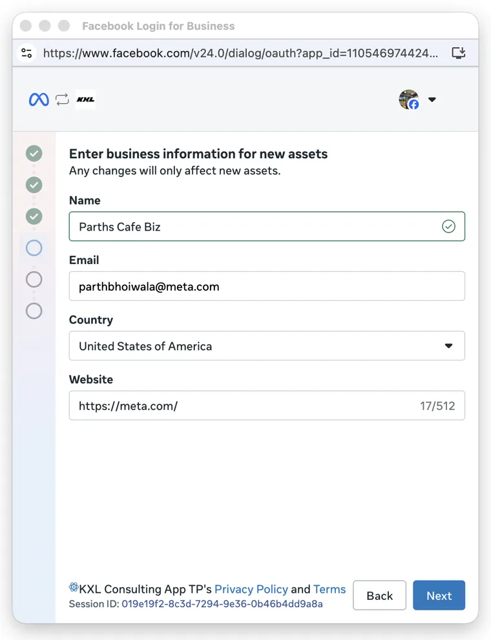The width and height of the screenshot is (491, 640).
Task: Click the profile avatar with Facebook badge
Action: (x=409, y=99)
